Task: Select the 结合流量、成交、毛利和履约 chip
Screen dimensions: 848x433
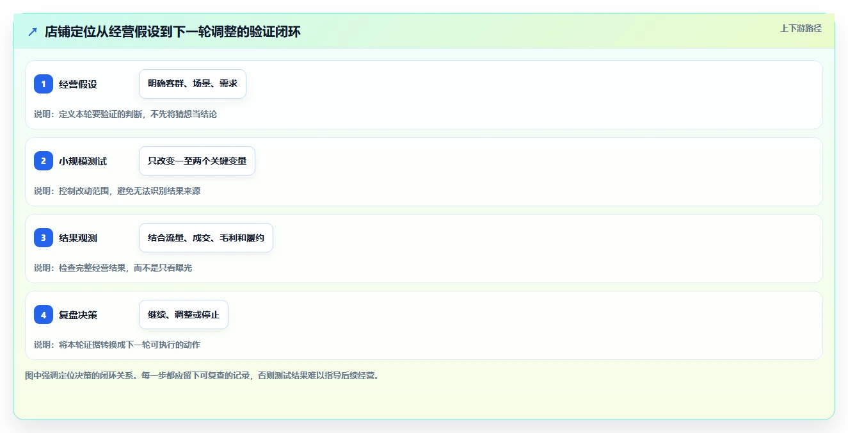Action: pos(206,238)
